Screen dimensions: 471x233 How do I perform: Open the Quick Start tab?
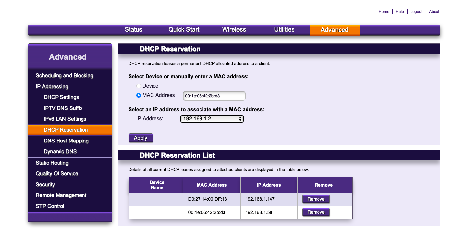click(184, 30)
